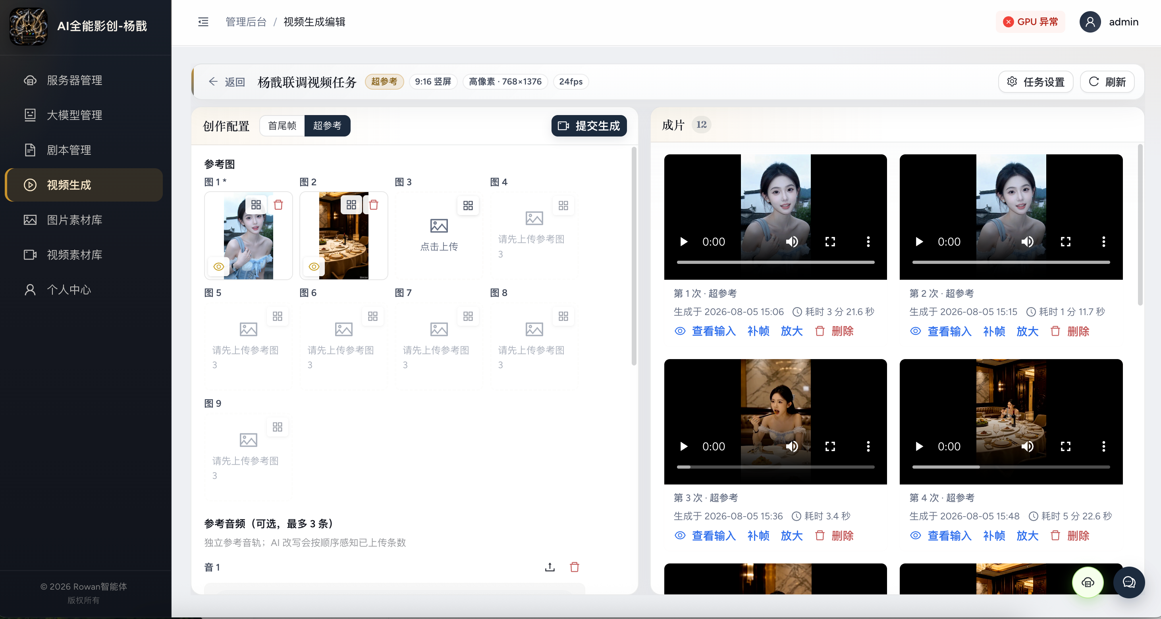Delete the 音 1 audio track

click(x=574, y=567)
